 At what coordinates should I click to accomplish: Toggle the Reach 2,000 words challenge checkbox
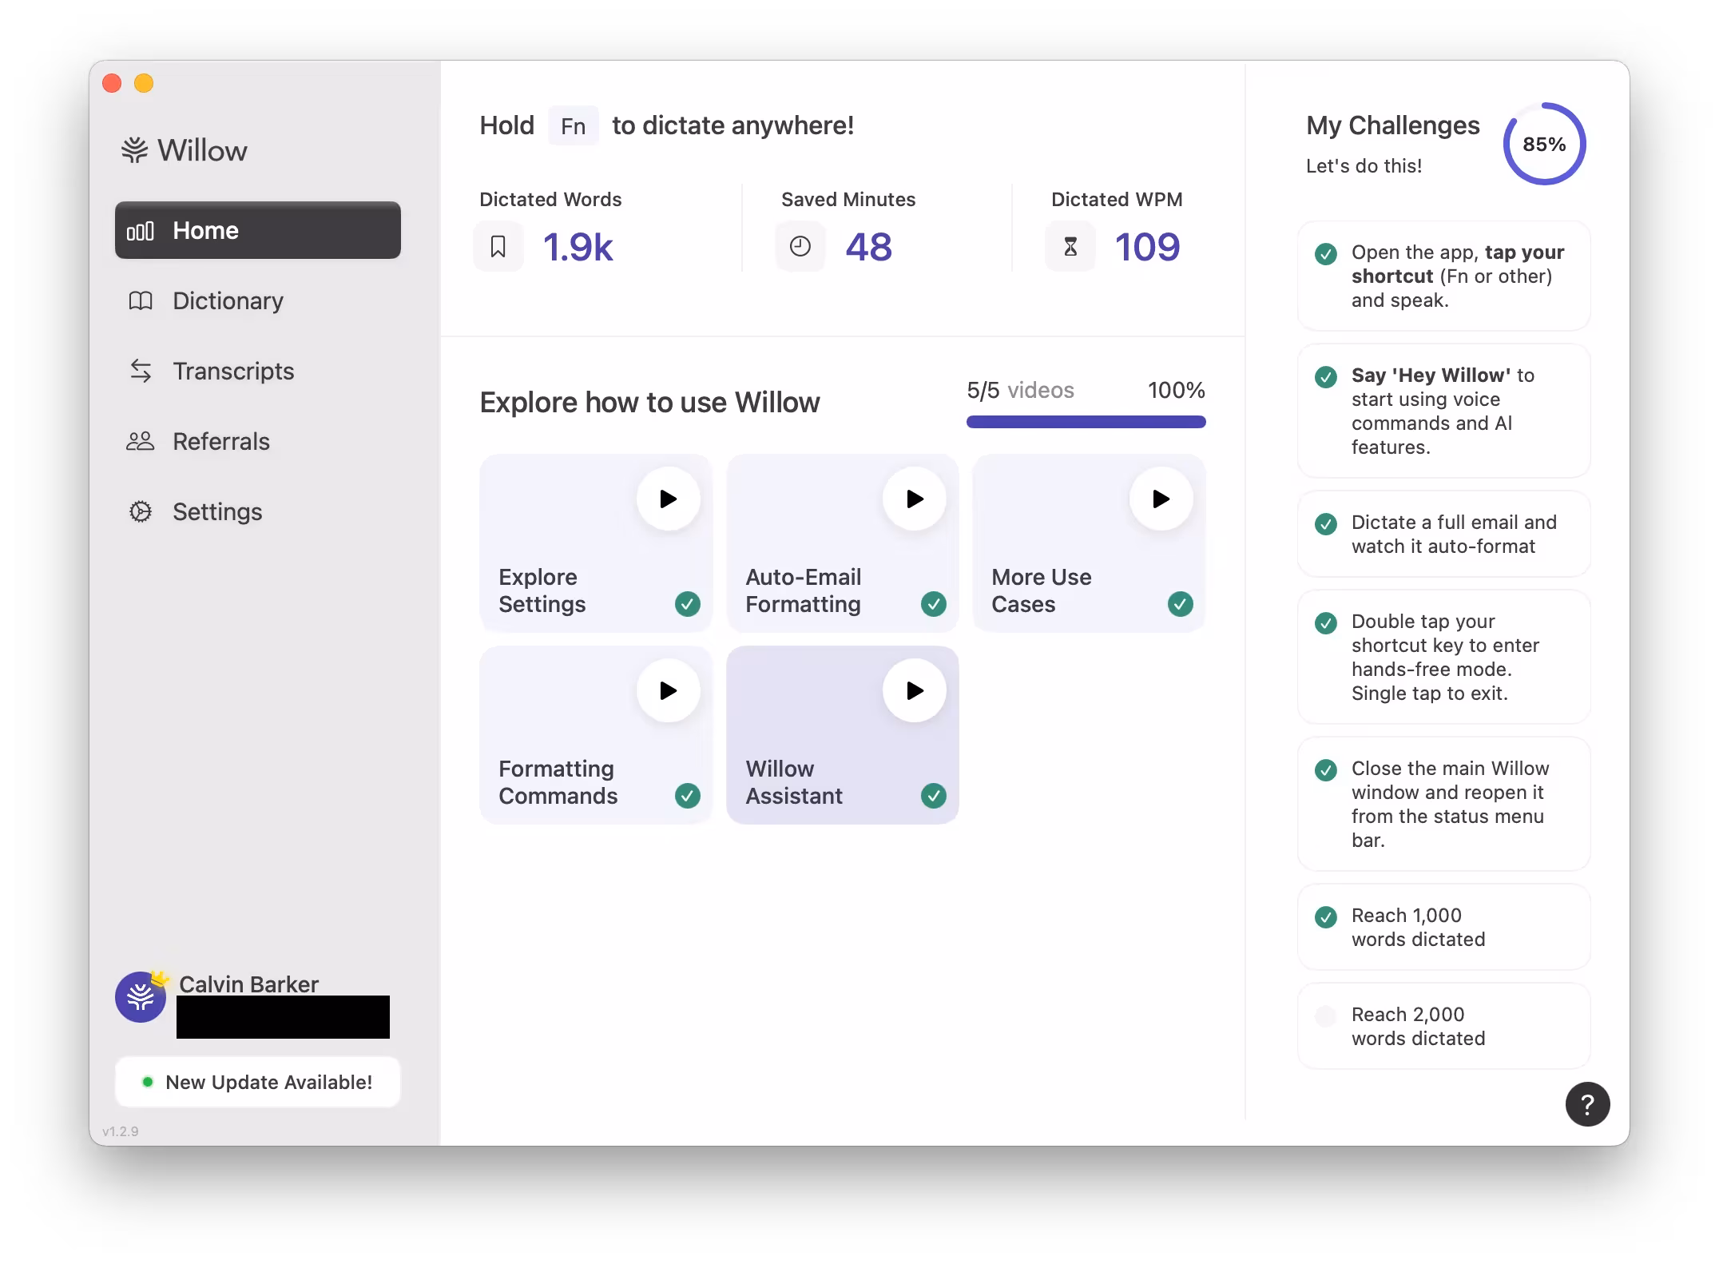point(1325,1016)
